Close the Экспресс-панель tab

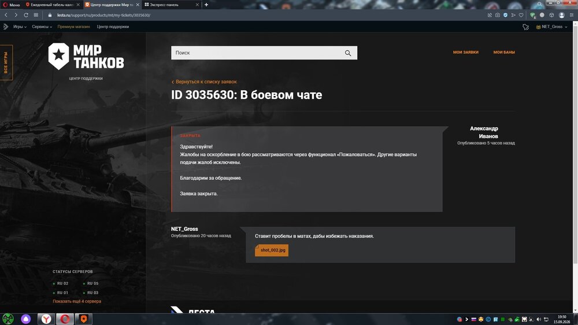click(x=197, y=5)
